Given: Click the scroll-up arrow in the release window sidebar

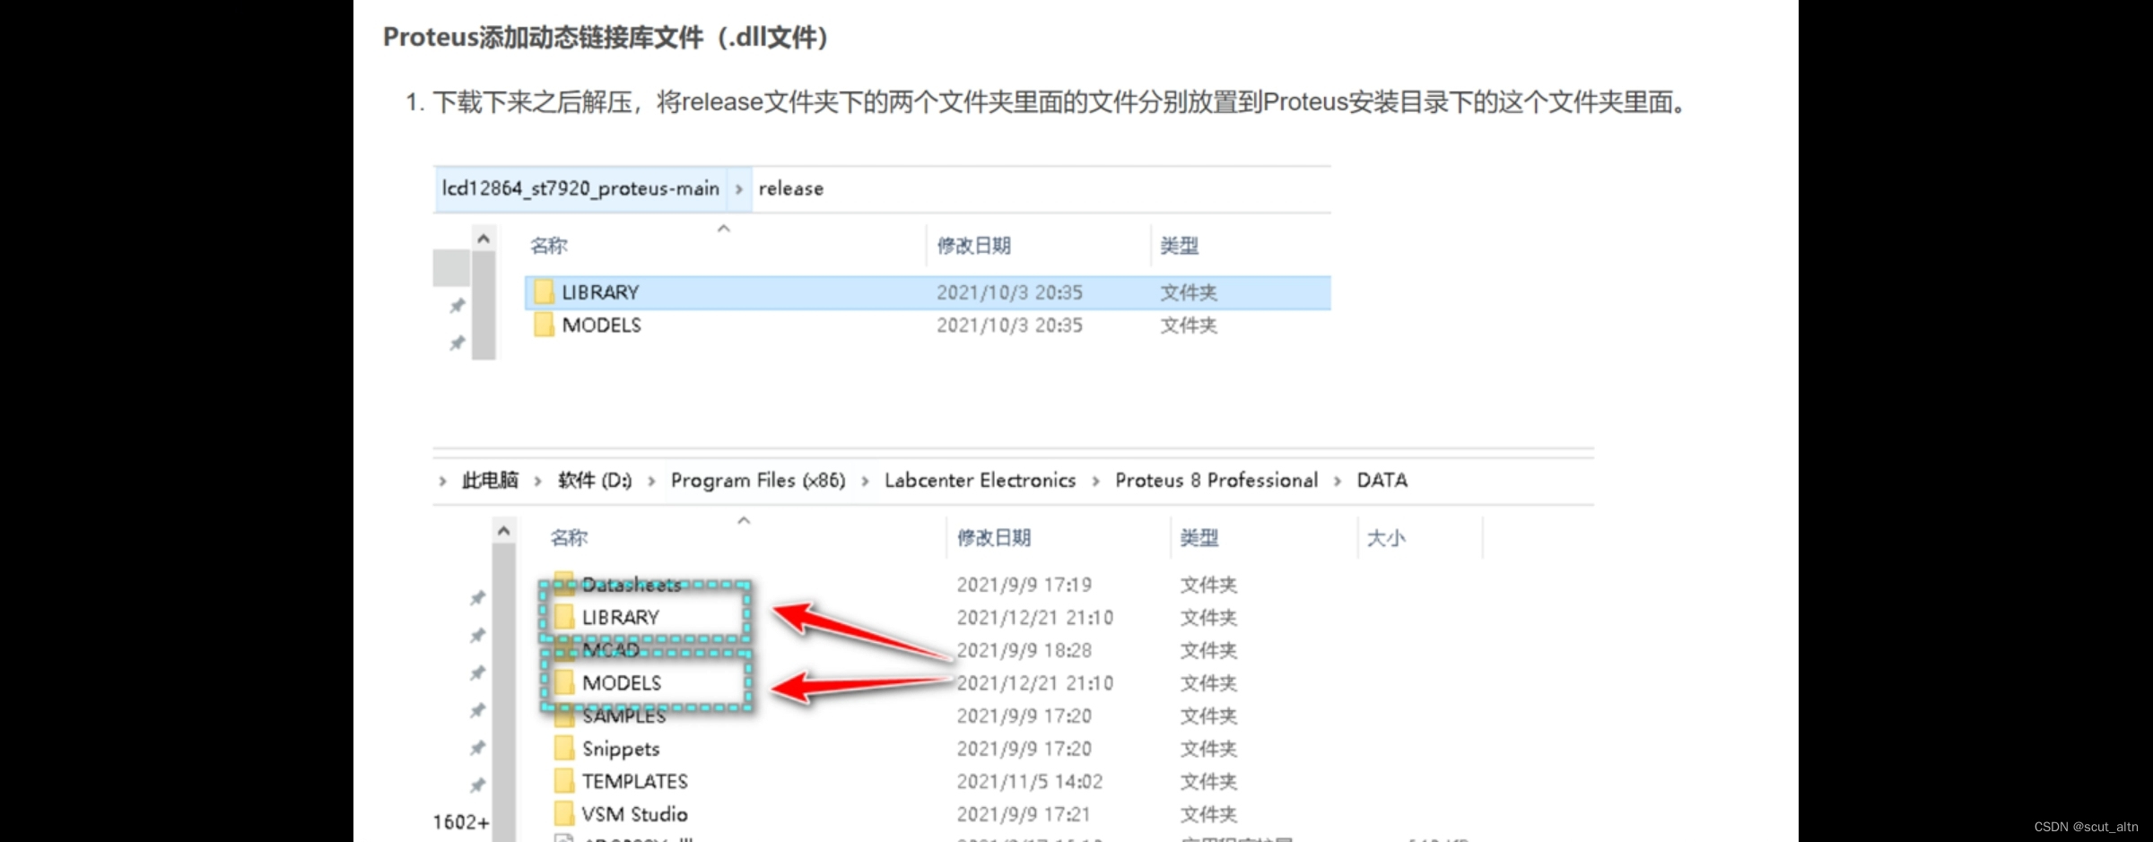Looking at the screenshot, I should (x=484, y=239).
